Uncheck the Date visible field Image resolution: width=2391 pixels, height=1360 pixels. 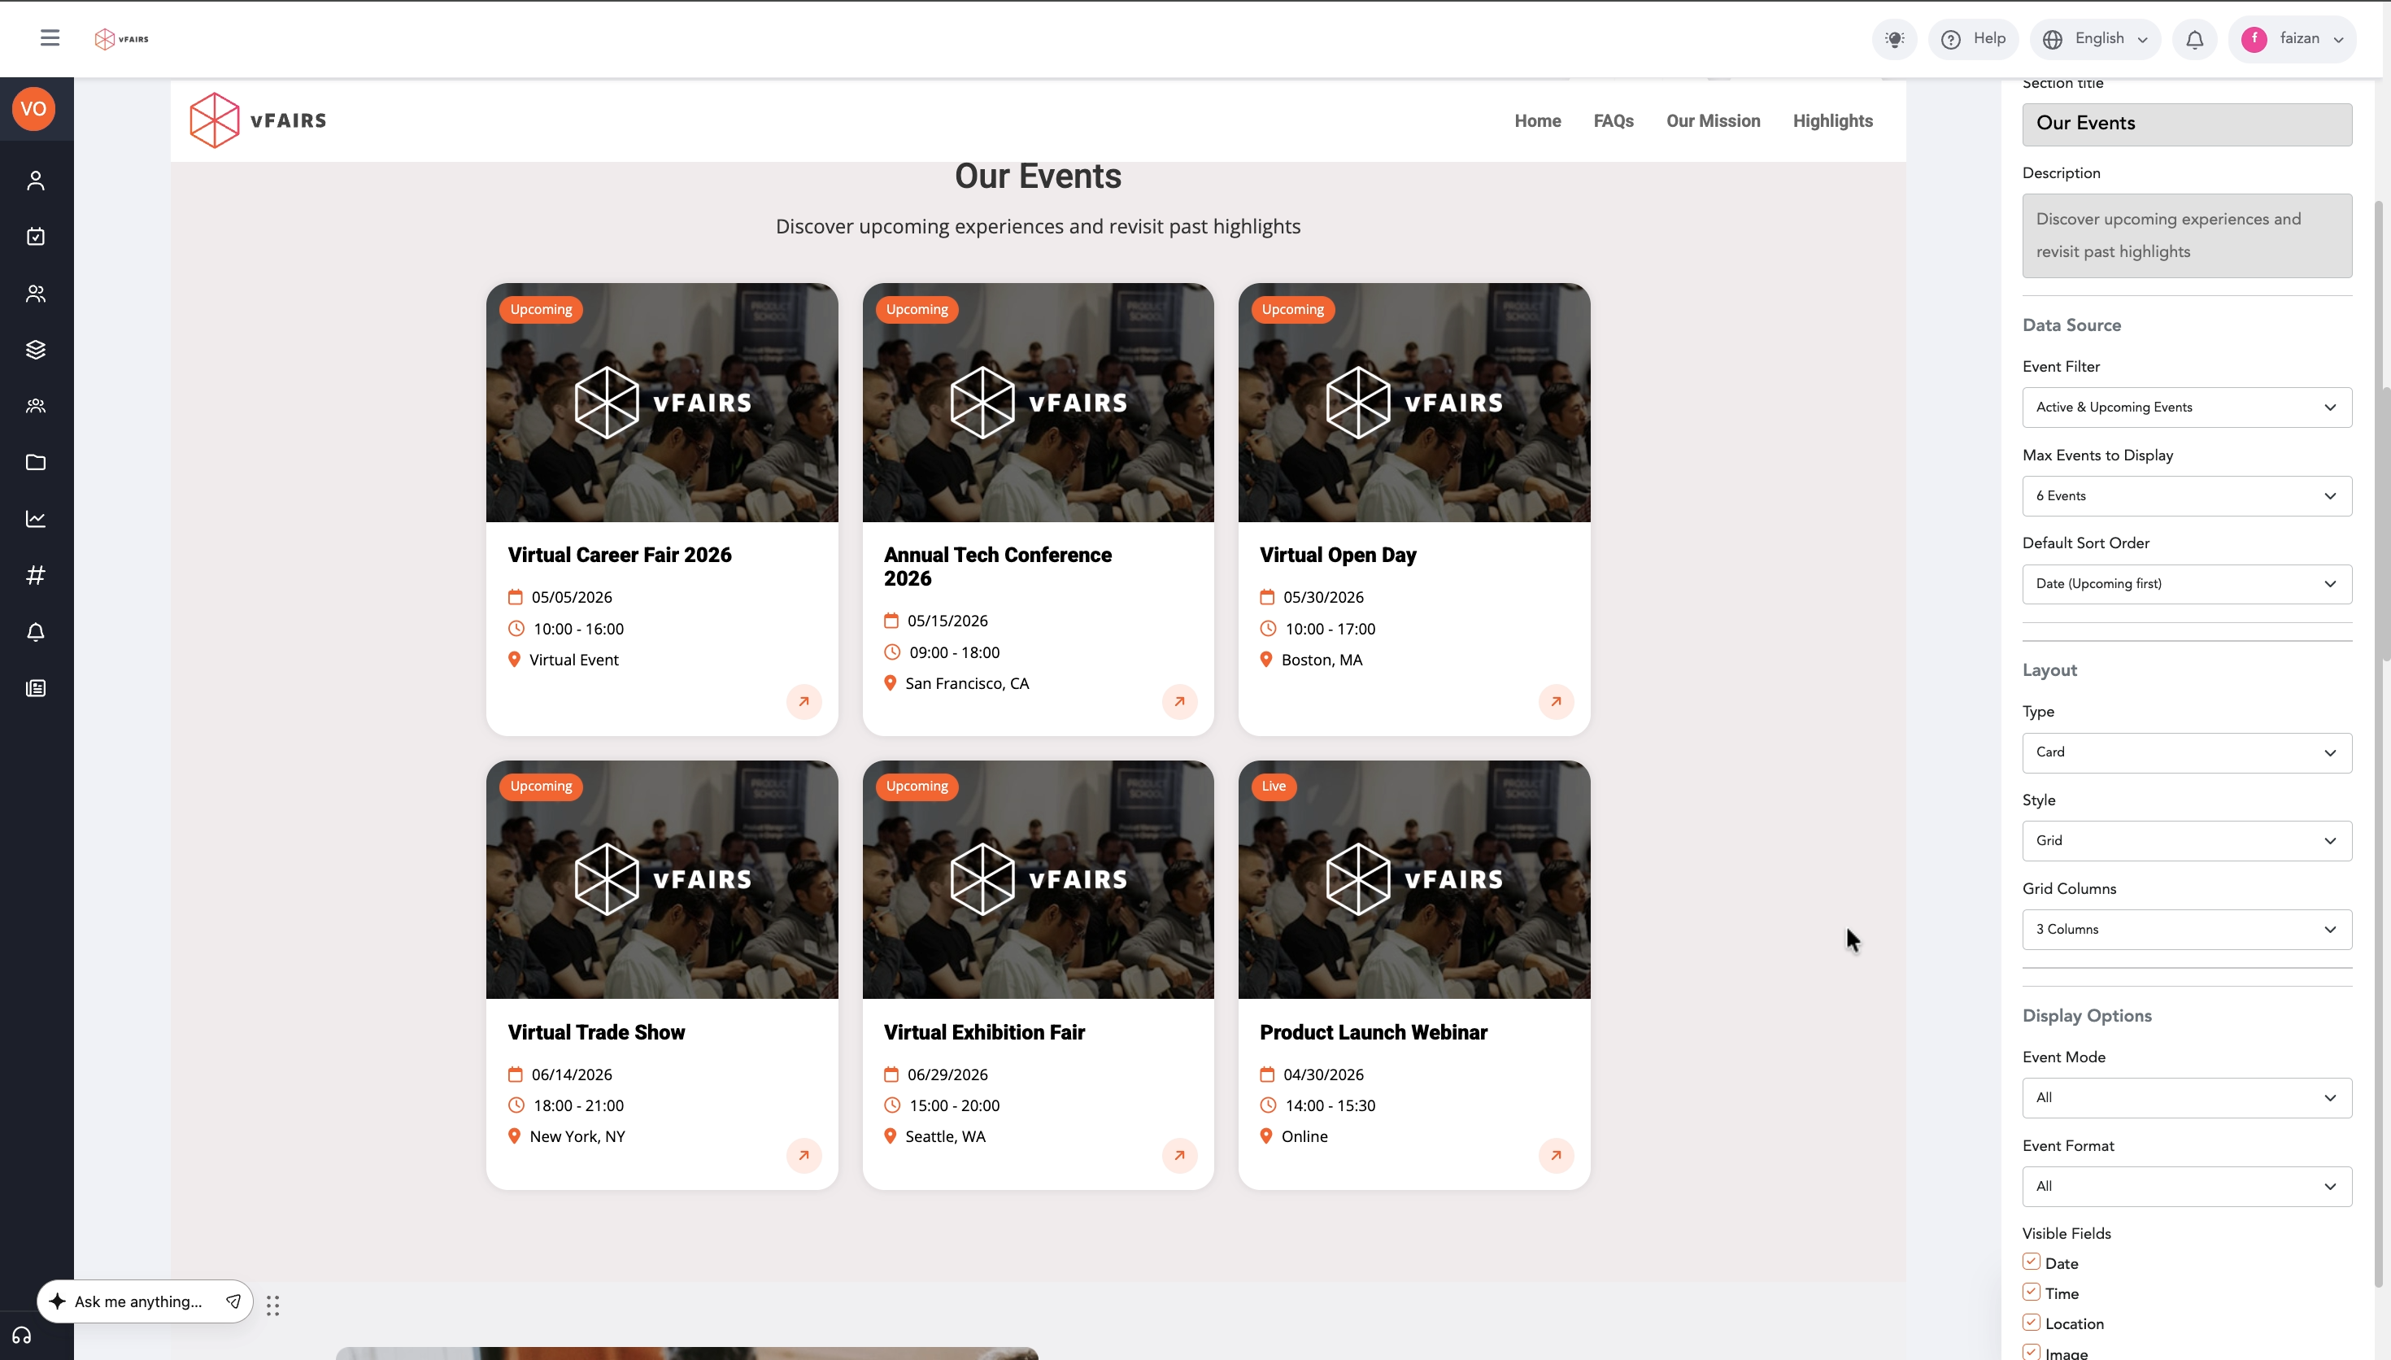(x=2032, y=1262)
